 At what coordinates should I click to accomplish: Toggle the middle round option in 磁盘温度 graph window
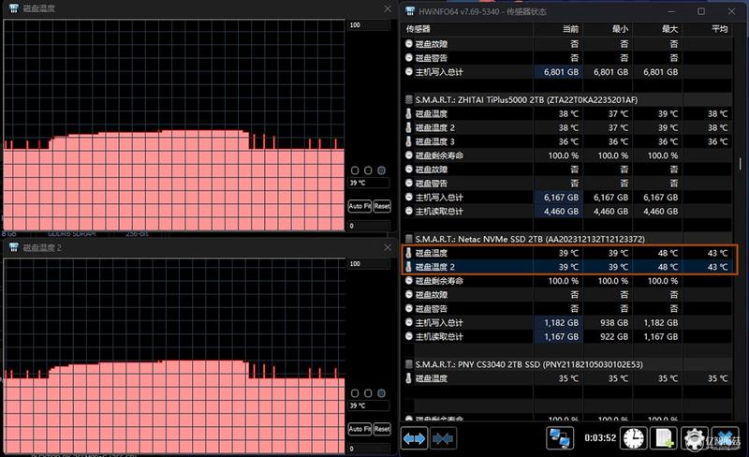click(x=368, y=170)
